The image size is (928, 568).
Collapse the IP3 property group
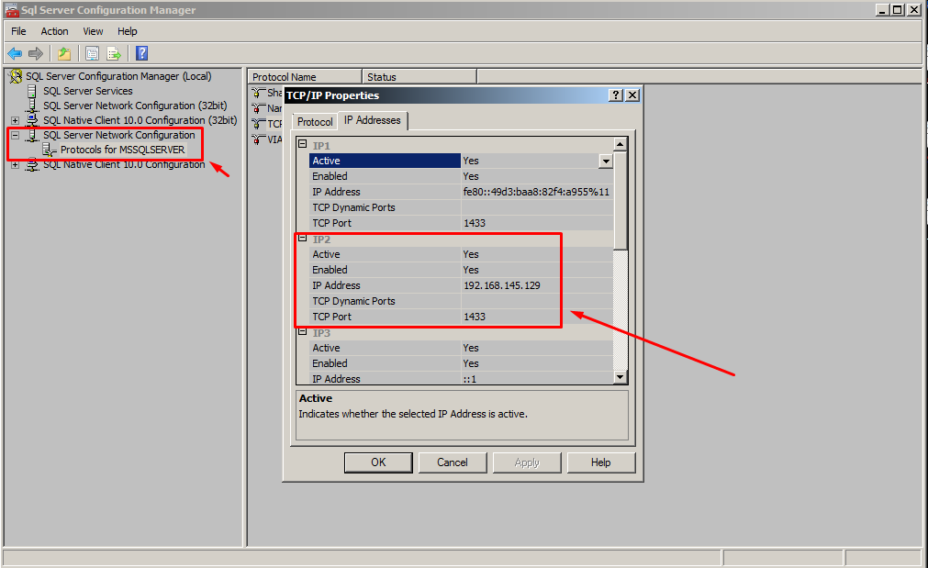point(302,332)
